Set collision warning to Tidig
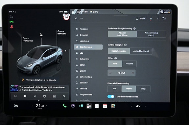The width and height of the screenshot is (189, 125). [143, 89]
